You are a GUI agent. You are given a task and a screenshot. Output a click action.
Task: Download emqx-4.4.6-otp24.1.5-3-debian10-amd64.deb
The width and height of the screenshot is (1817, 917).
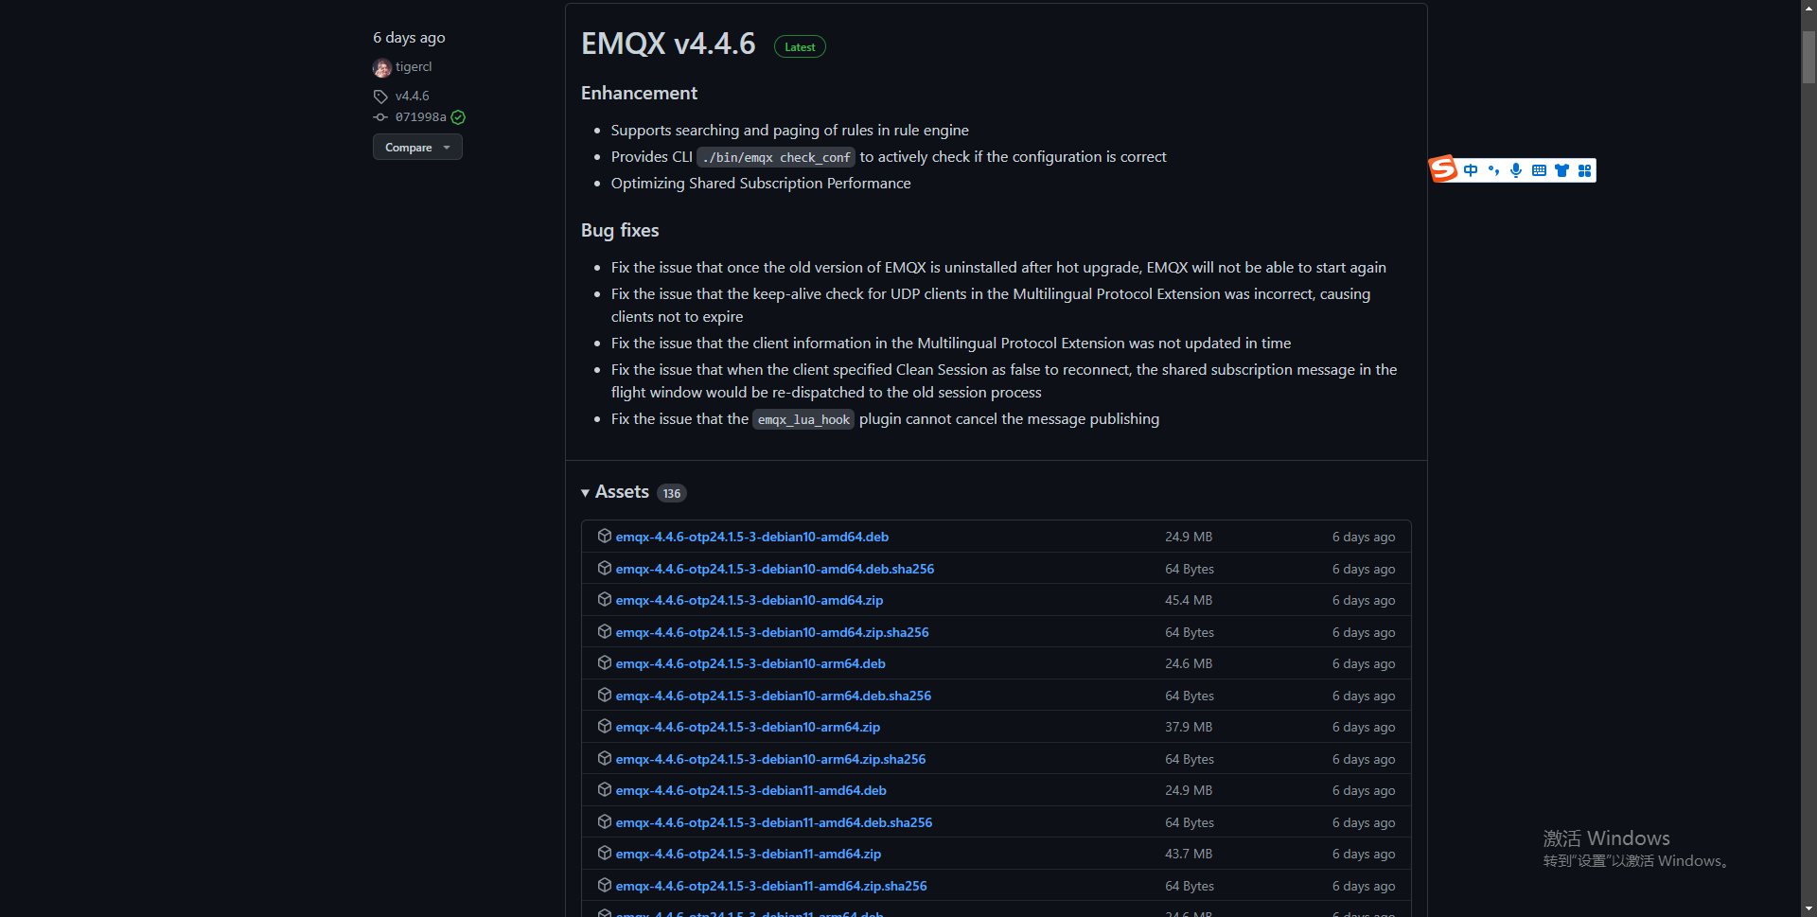[752, 537]
